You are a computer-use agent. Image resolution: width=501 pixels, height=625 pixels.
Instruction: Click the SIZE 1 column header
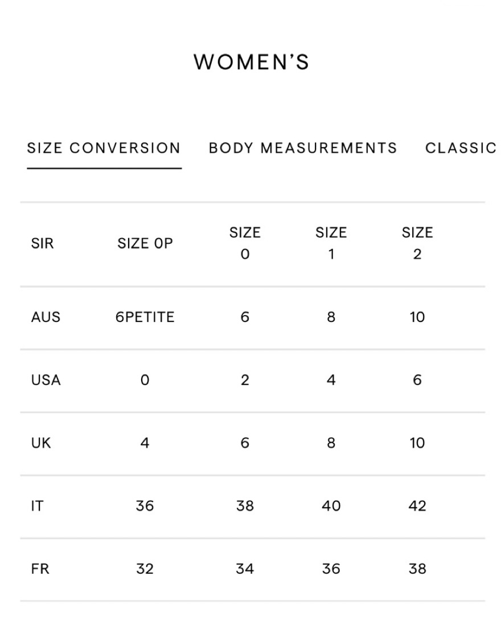(331, 243)
